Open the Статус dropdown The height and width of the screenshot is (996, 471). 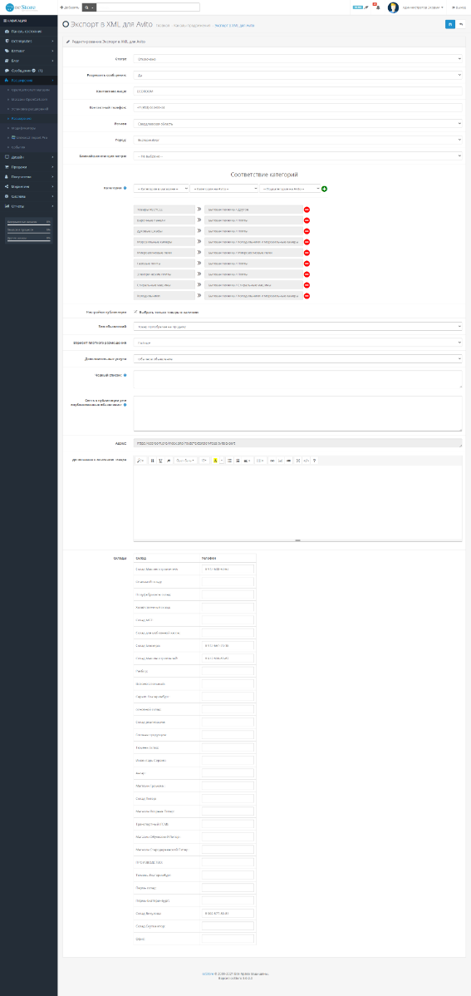pos(297,59)
